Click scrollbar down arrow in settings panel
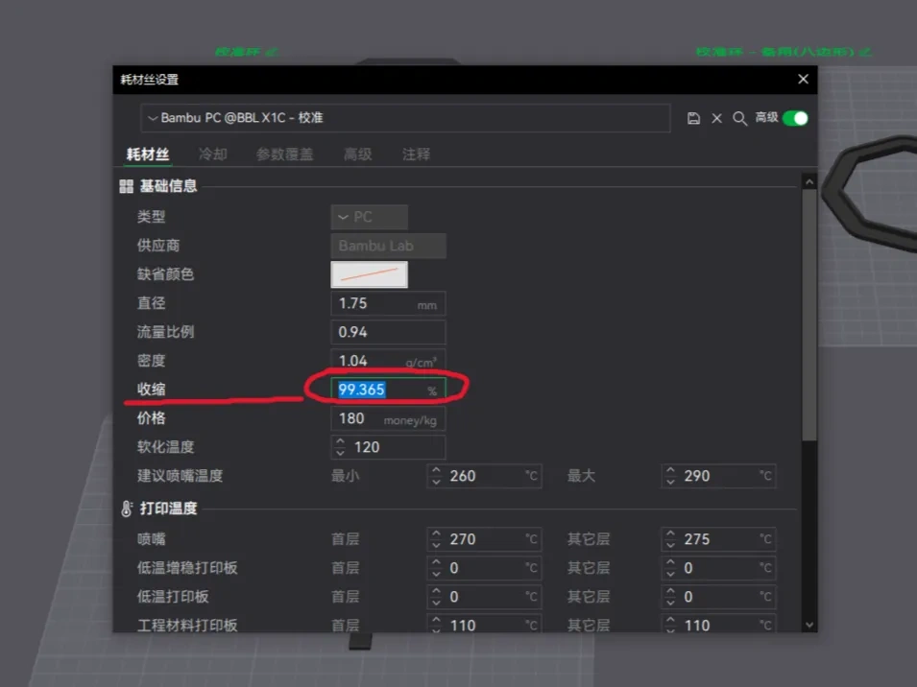This screenshot has height=687, width=917. click(808, 625)
